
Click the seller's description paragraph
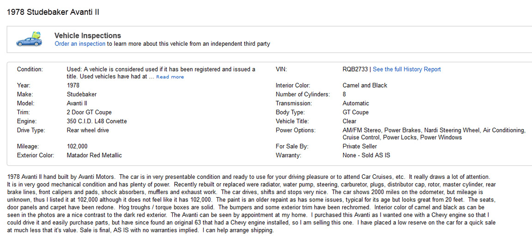[249, 203]
